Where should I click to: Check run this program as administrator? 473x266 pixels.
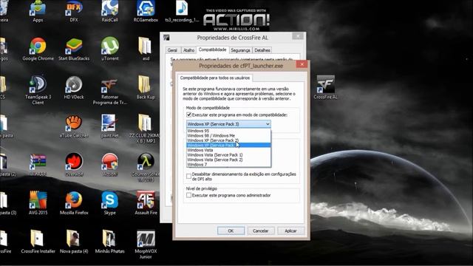(189, 195)
